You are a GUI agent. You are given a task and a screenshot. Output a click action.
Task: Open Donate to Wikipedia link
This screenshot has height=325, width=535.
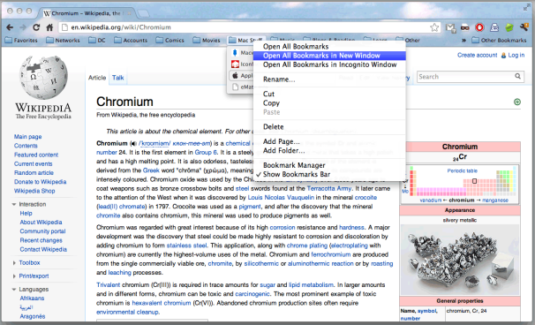pyautogui.click(x=40, y=182)
